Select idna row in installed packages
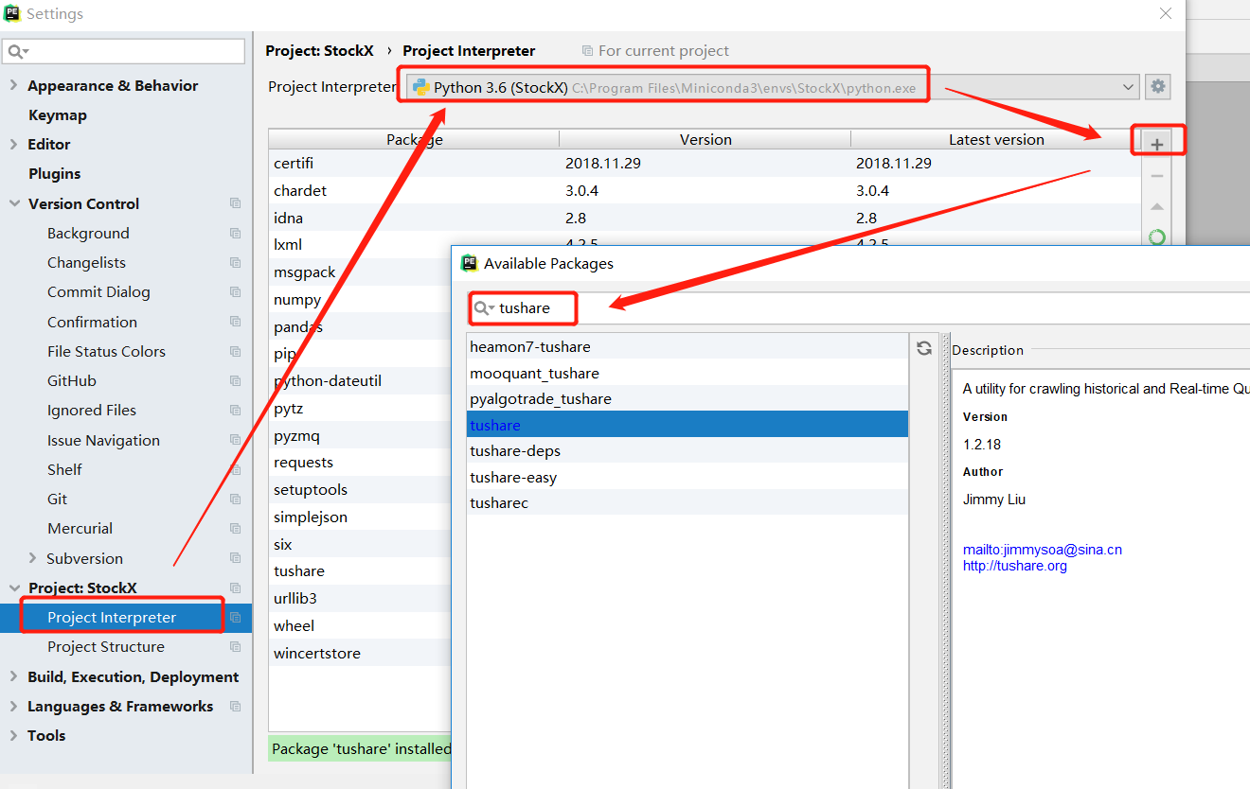Image resolution: width=1250 pixels, height=789 pixels. tap(705, 218)
